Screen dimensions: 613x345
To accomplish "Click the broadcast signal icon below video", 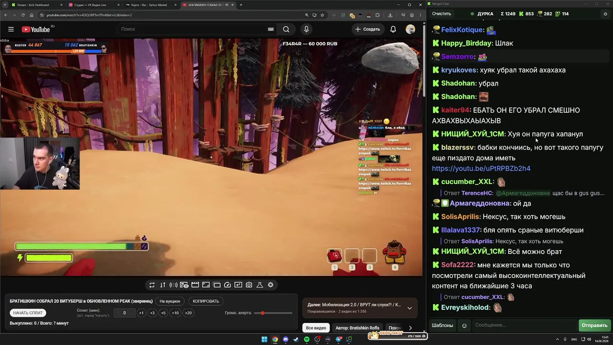I will [173, 285].
